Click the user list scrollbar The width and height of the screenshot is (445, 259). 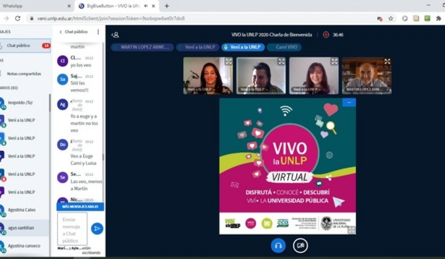pos(50,103)
